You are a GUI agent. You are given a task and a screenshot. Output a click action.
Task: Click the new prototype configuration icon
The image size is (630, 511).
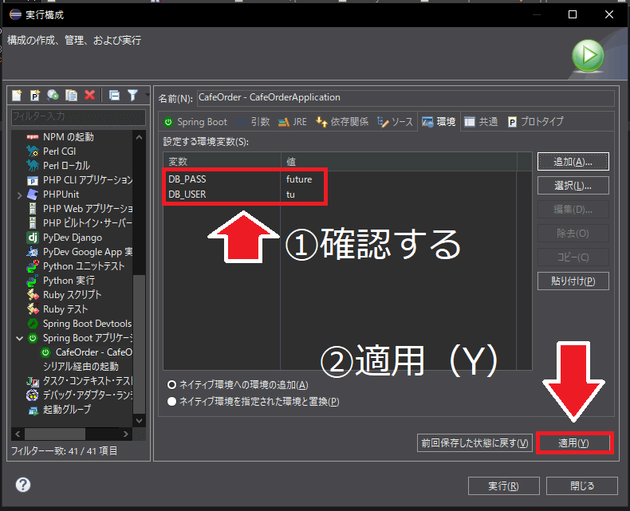point(35,95)
